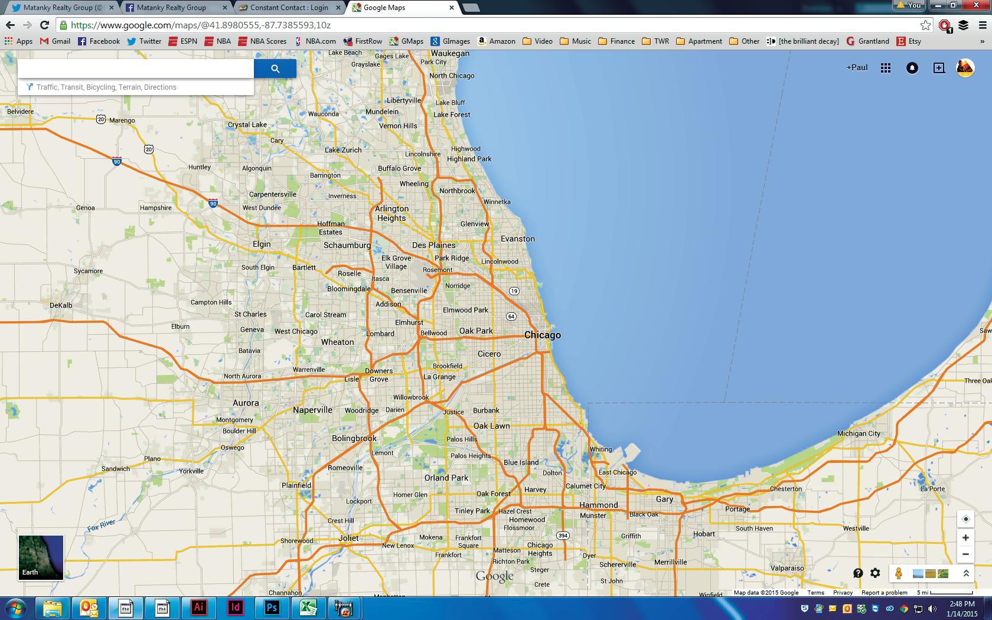
Task: Click the blue map search button
Action: (x=275, y=68)
